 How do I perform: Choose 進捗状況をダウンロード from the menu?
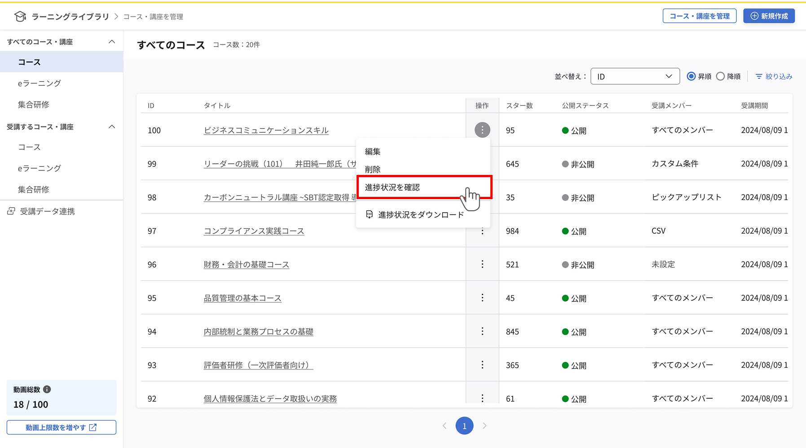pos(421,214)
